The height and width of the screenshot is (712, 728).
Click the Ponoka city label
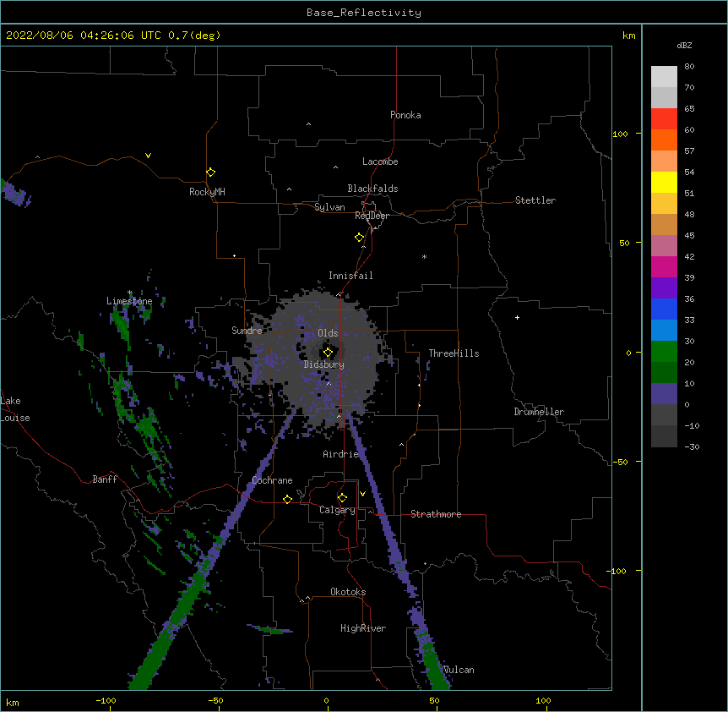(x=405, y=115)
